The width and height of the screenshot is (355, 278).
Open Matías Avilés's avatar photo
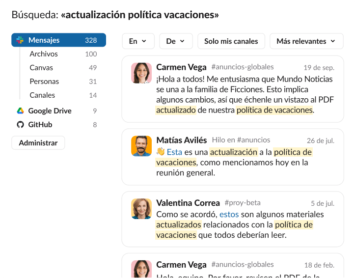[141, 146]
